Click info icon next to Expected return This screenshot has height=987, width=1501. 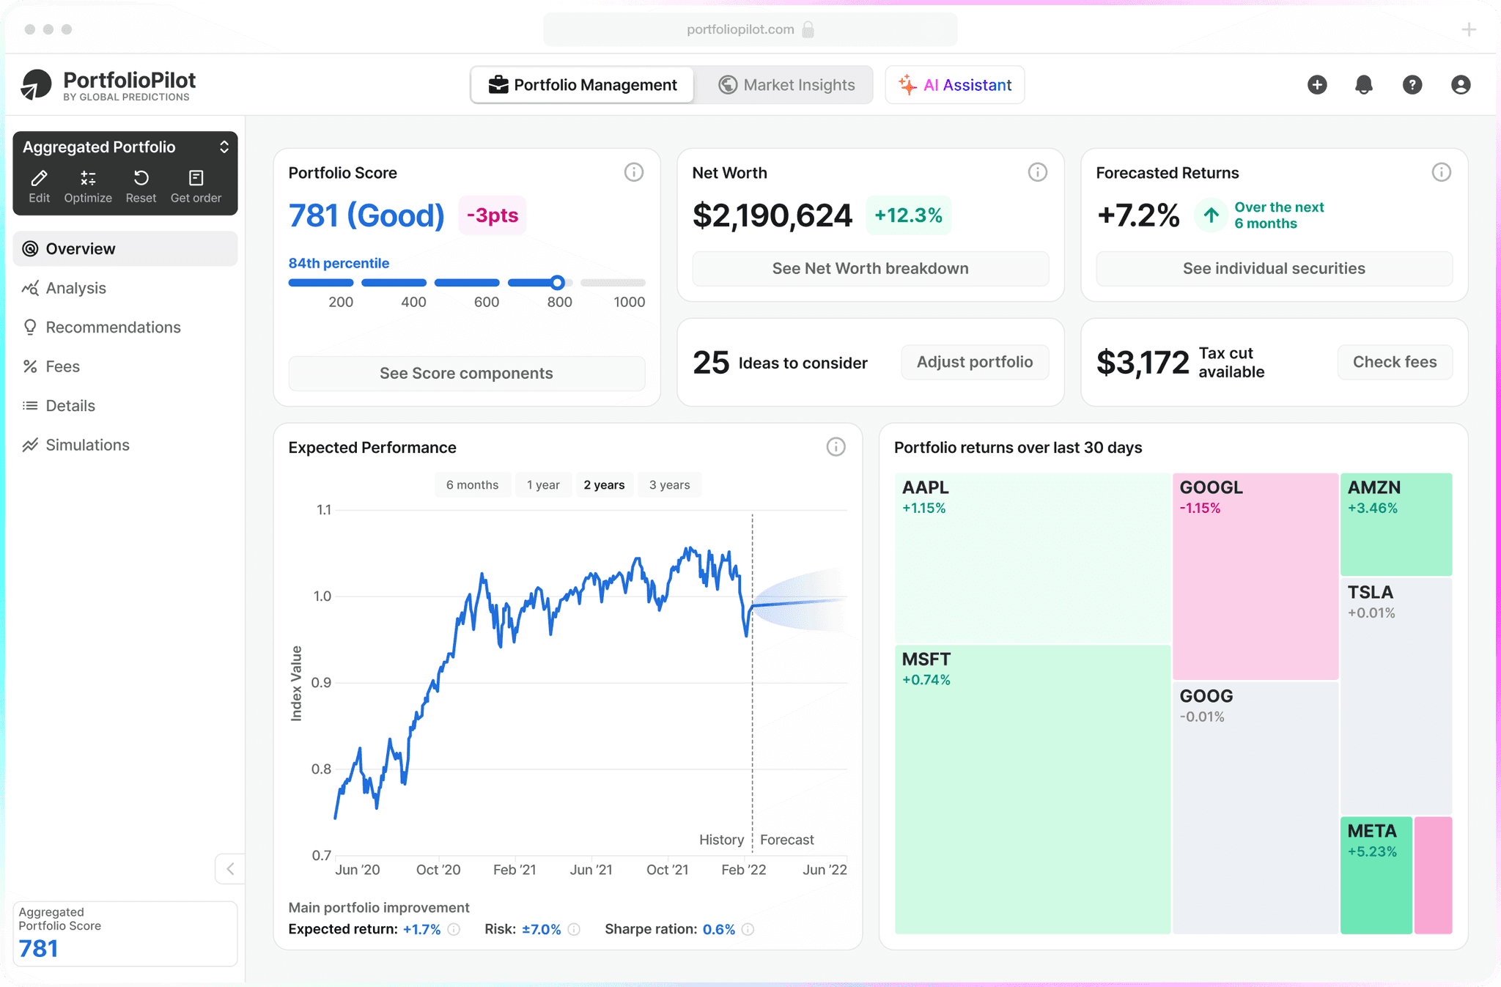454,929
